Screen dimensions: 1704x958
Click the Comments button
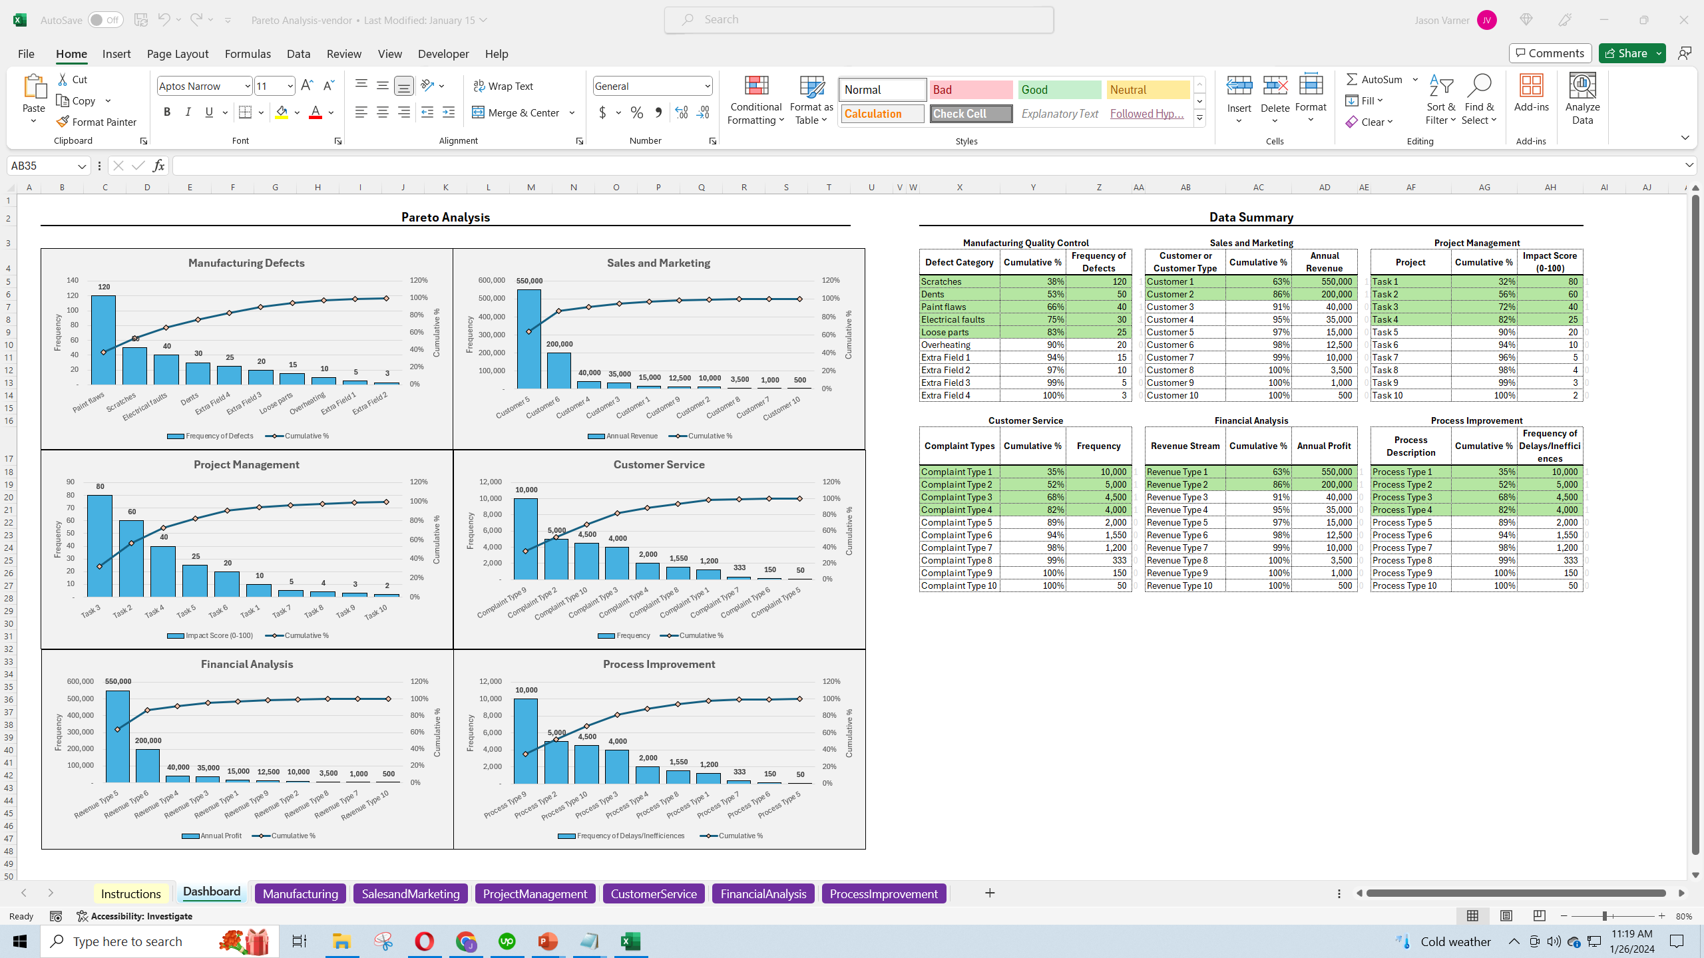click(x=1550, y=53)
